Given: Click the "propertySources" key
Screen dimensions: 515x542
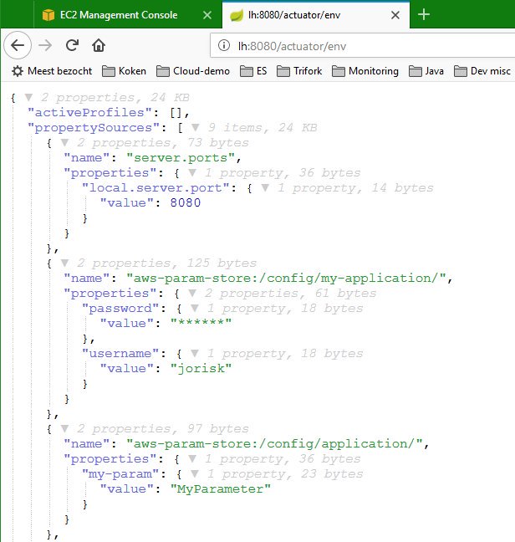Looking at the screenshot, I should [x=94, y=128].
